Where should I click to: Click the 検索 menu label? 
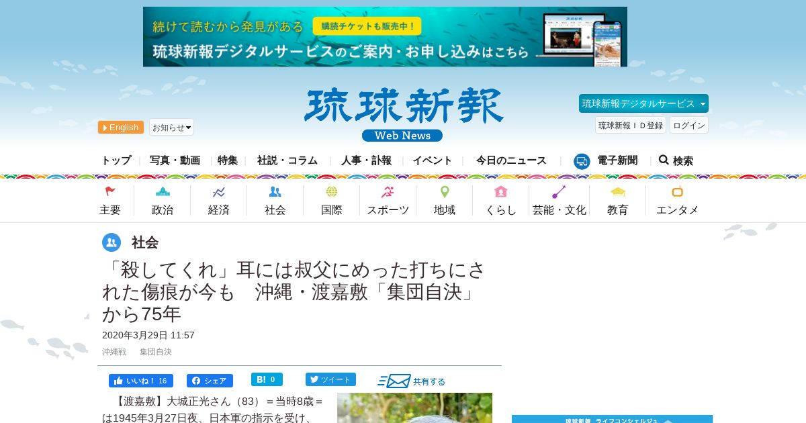pos(683,161)
